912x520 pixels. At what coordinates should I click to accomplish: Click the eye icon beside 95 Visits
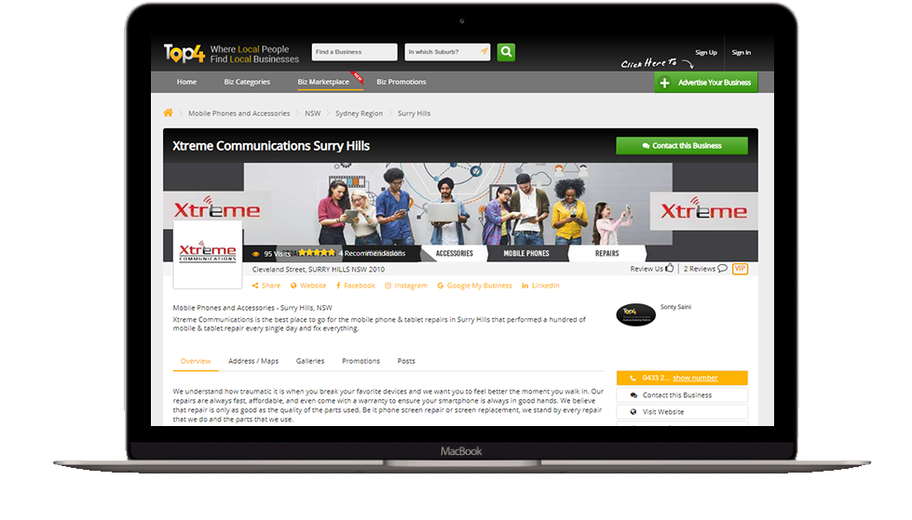click(x=256, y=254)
